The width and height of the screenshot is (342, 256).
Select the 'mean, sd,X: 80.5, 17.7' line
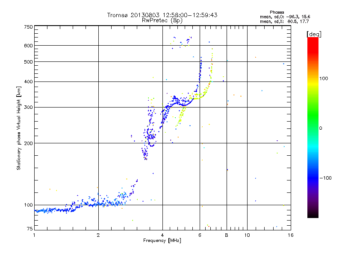284,21
